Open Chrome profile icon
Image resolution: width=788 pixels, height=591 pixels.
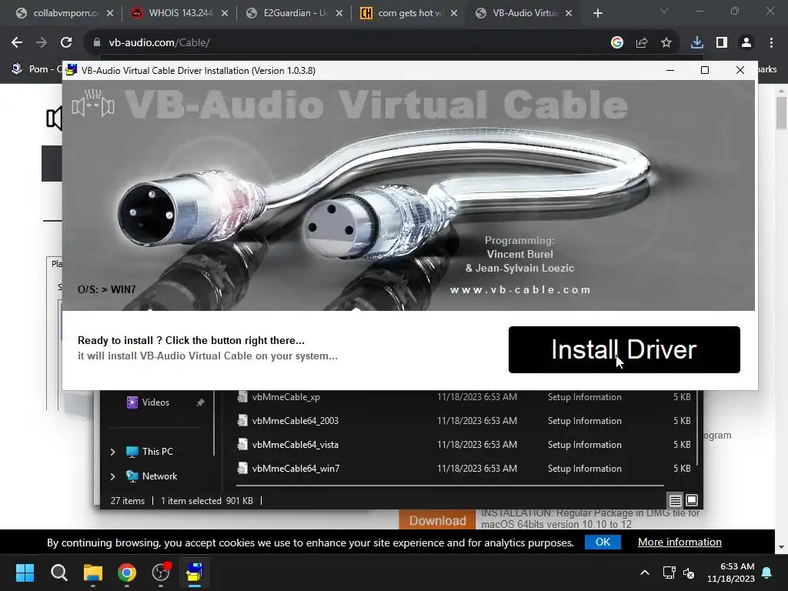pyautogui.click(x=746, y=43)
